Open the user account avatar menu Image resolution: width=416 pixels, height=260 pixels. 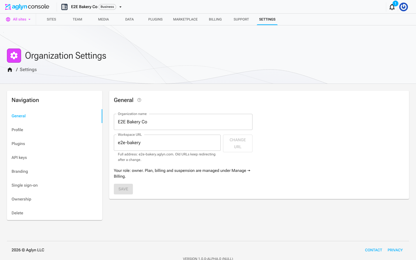pos(404,7)
